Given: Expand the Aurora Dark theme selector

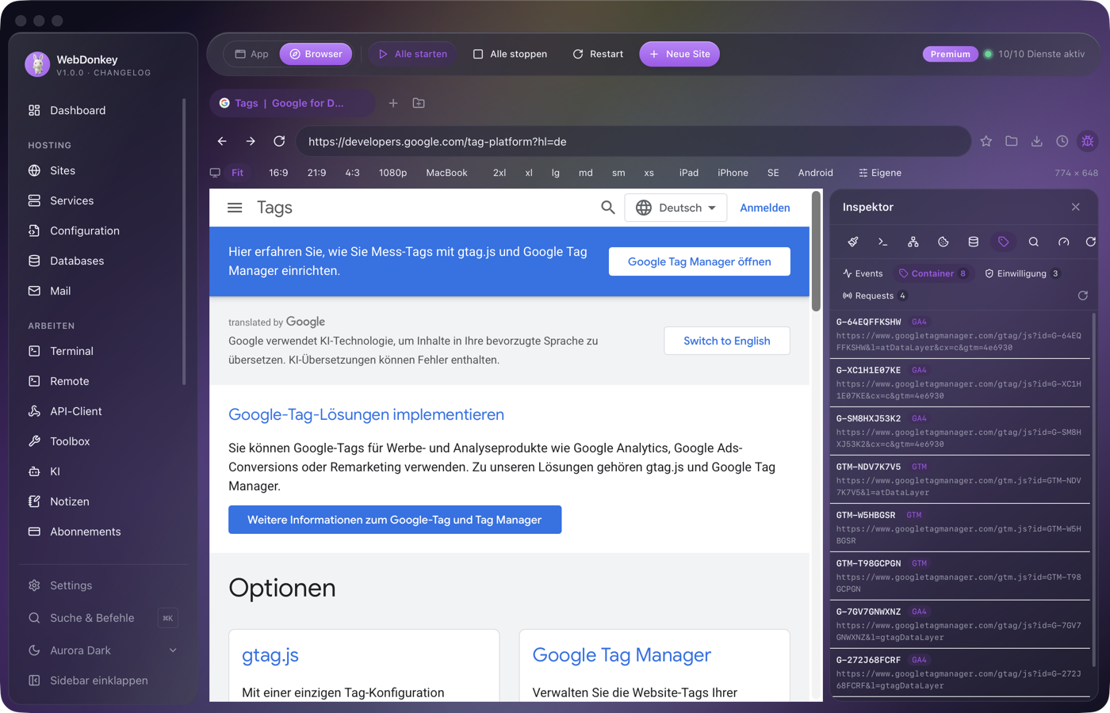Looking at the screenshot, I should coord(101,650).
